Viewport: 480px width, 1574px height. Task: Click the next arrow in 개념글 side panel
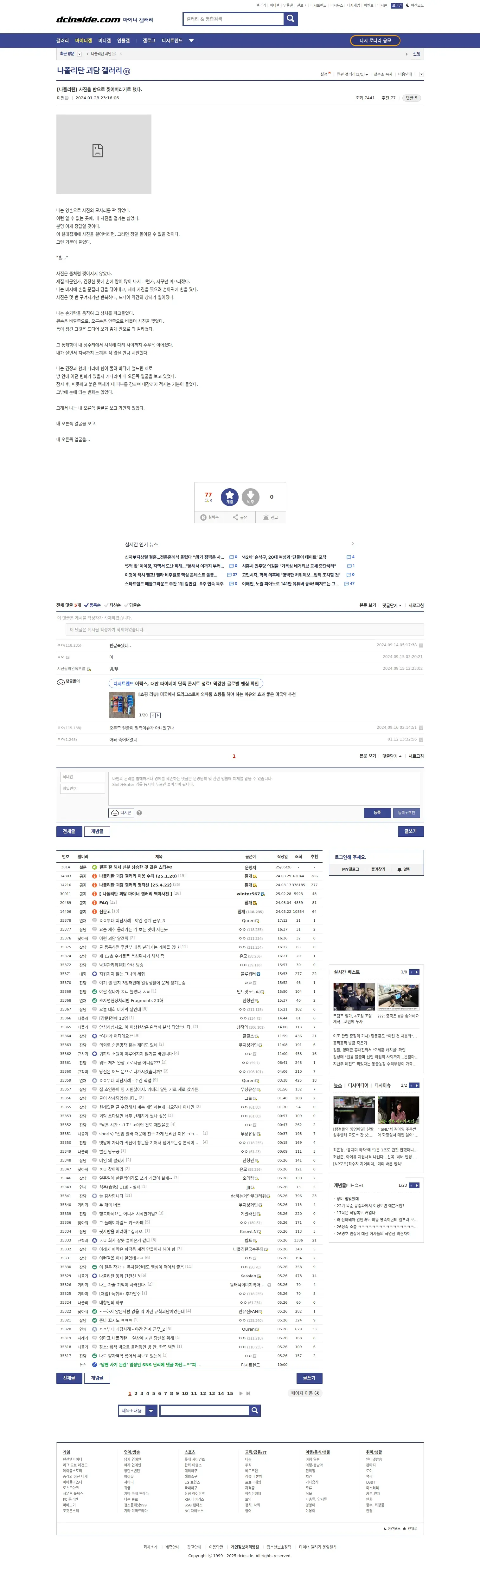pyautogui.click(x=417, y=1185)
